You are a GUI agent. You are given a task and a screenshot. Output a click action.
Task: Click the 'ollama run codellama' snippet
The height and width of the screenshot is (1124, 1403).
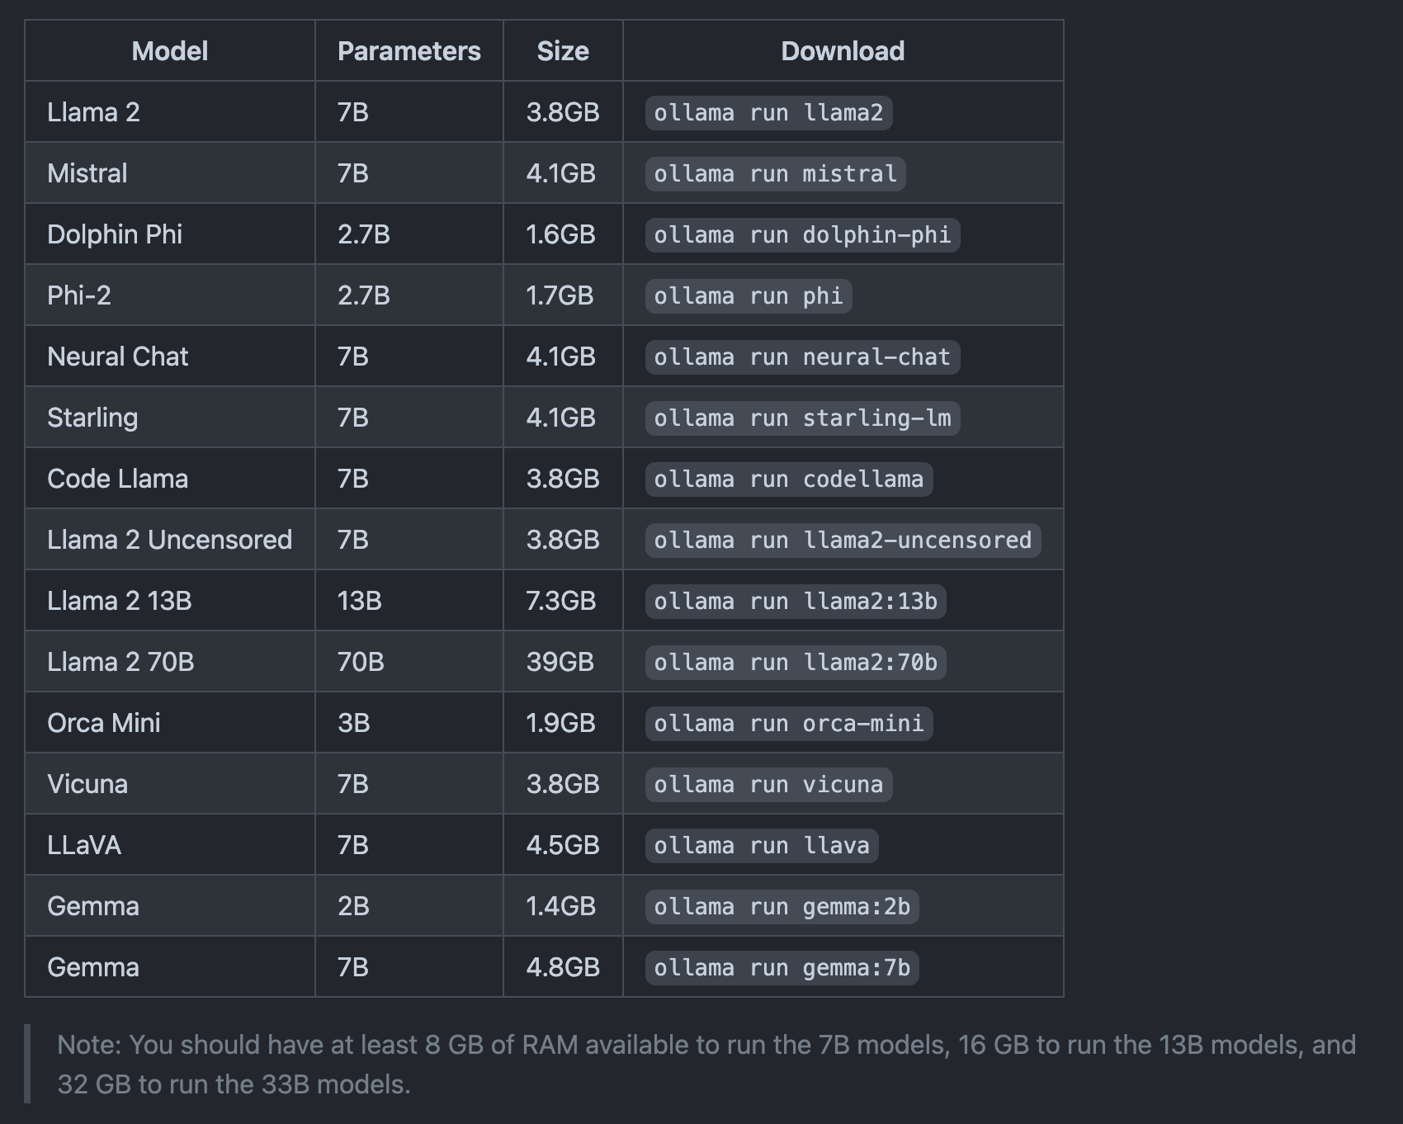pos(789,479)
